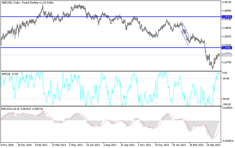The height and width of the screenshot is (148, 235).
Task: Click the 18 Dec 2020 date label
Action: 25,145
